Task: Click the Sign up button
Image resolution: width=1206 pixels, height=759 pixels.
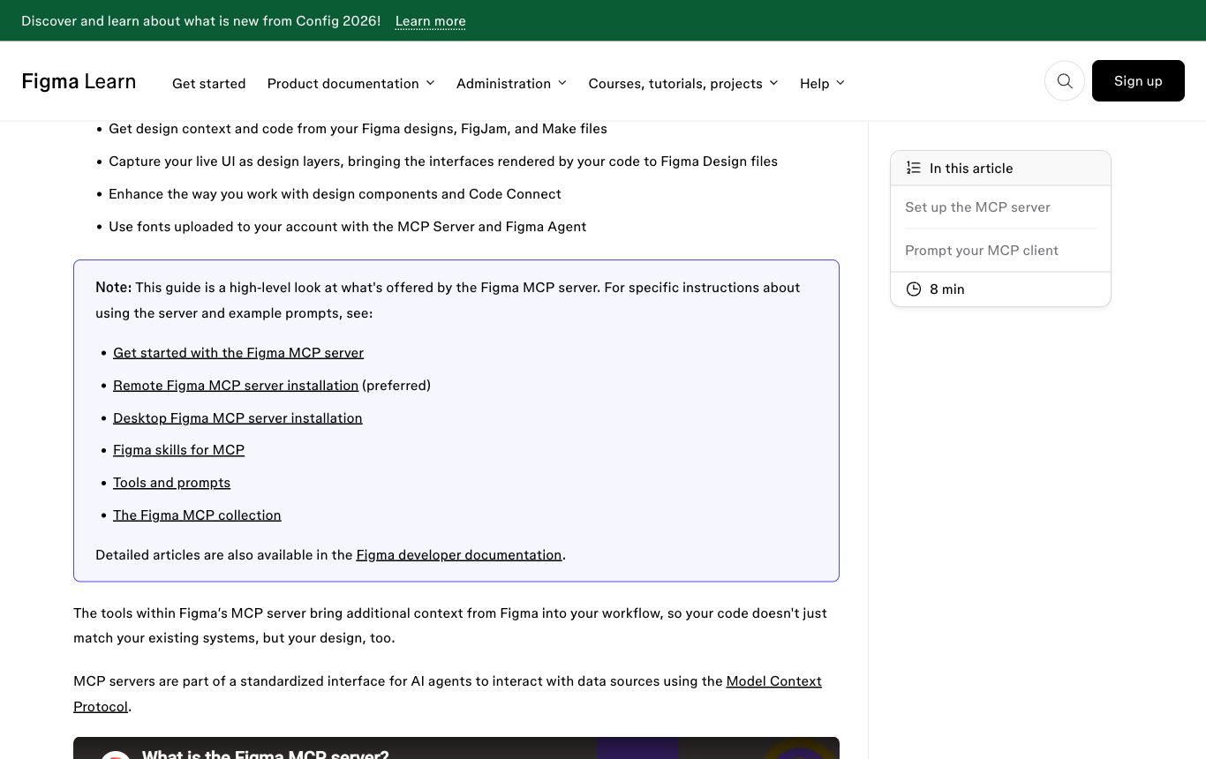Action: coord(1138,80)
